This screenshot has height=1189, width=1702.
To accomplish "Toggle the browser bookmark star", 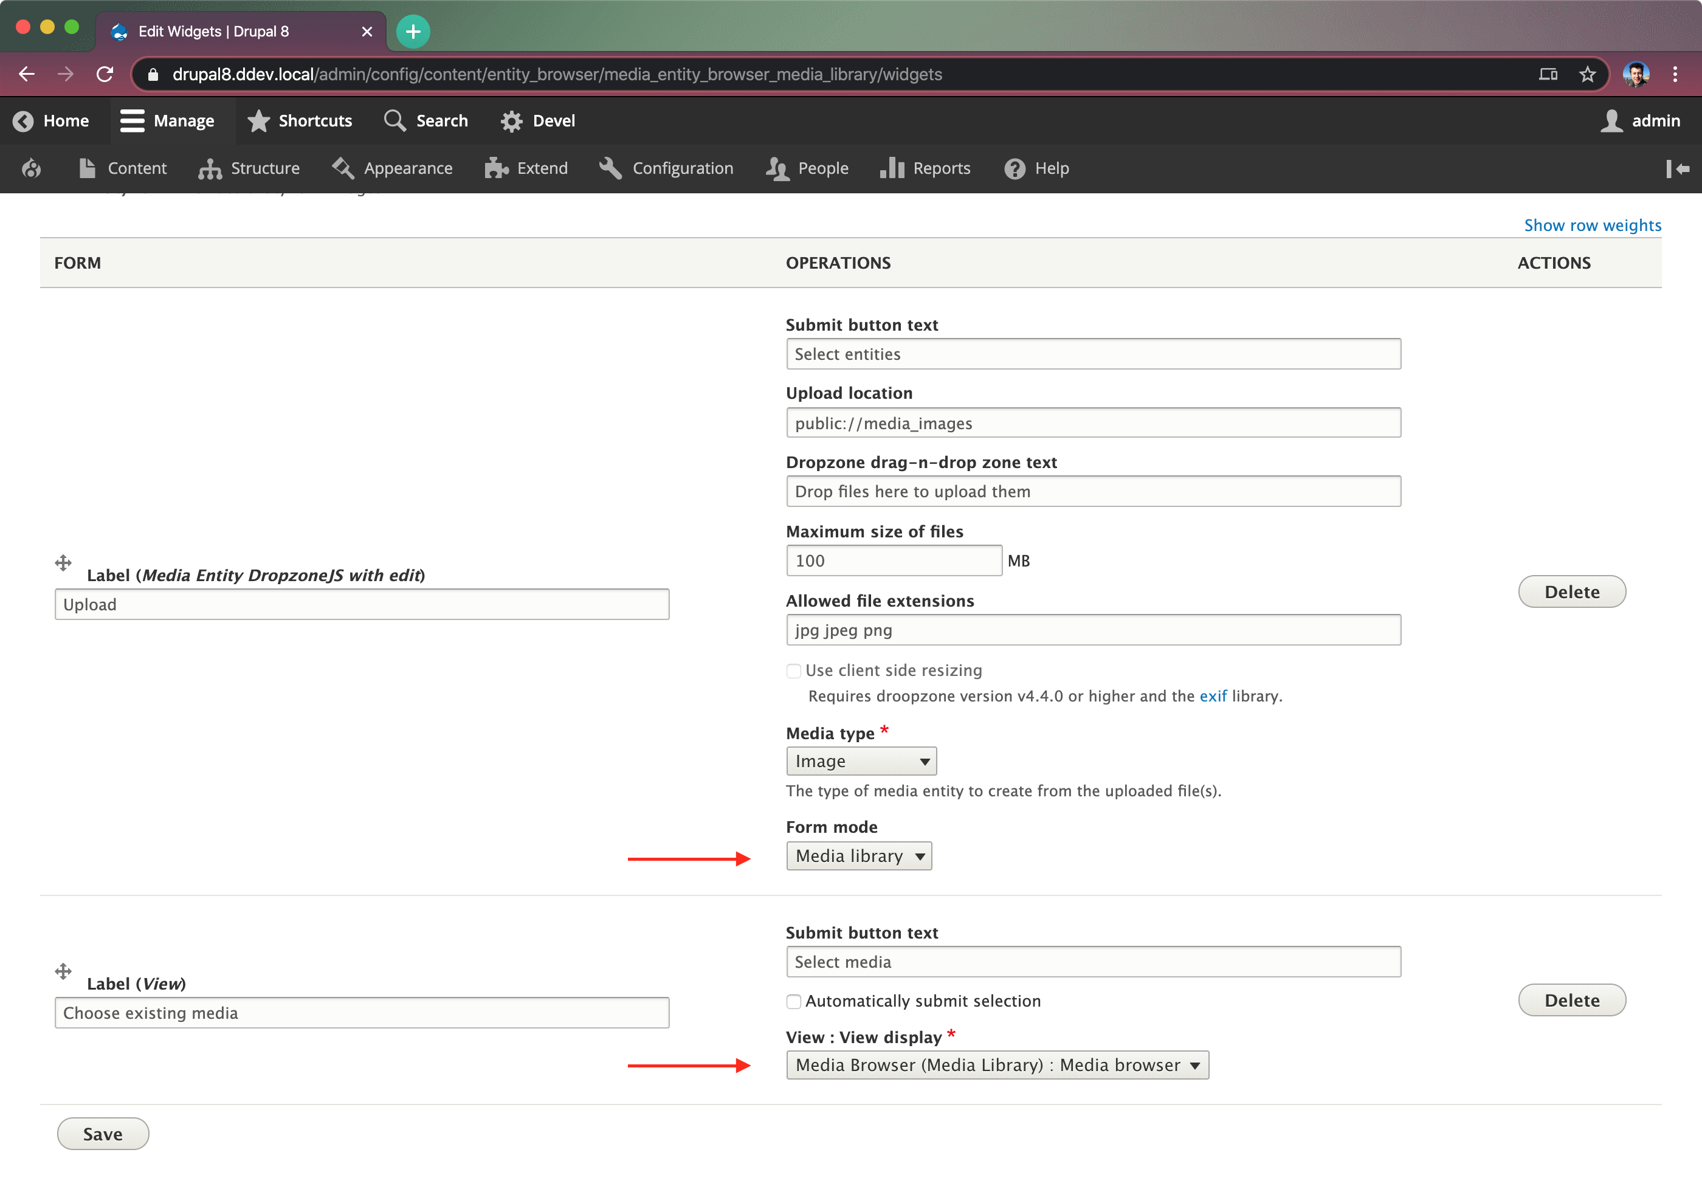I will [x=1587, y=74].
